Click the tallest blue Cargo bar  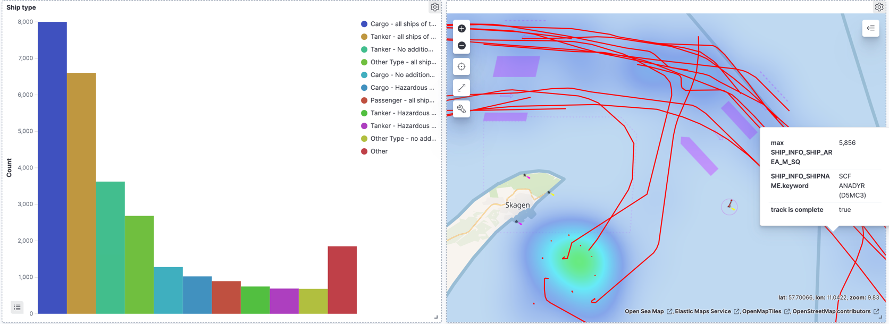(x=52, y=167)
